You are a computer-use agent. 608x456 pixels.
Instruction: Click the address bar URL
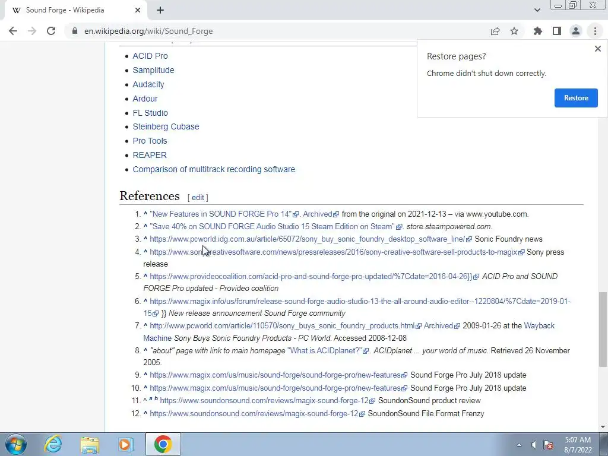(x=148, y=31)
